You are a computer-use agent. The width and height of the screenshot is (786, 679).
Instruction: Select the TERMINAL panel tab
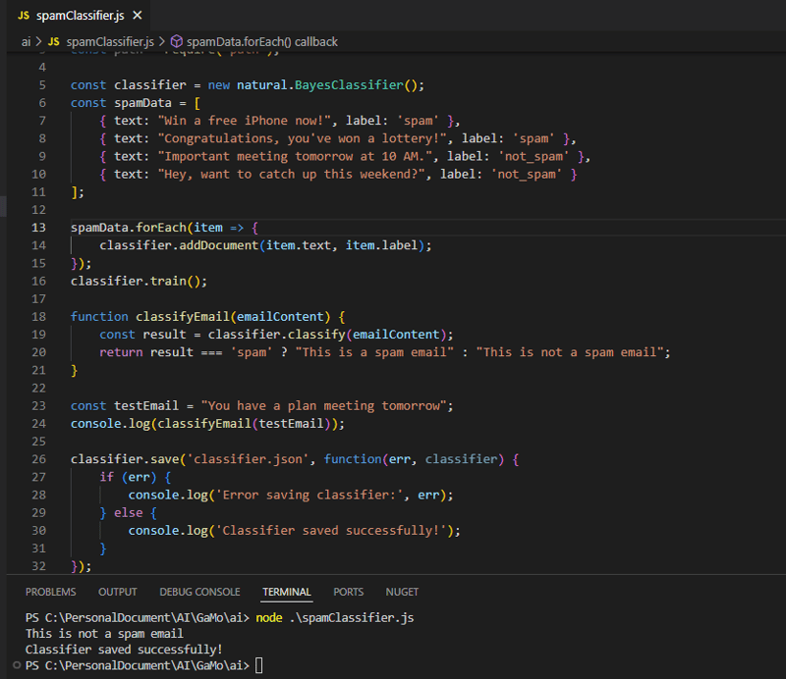tap(287, 592)
